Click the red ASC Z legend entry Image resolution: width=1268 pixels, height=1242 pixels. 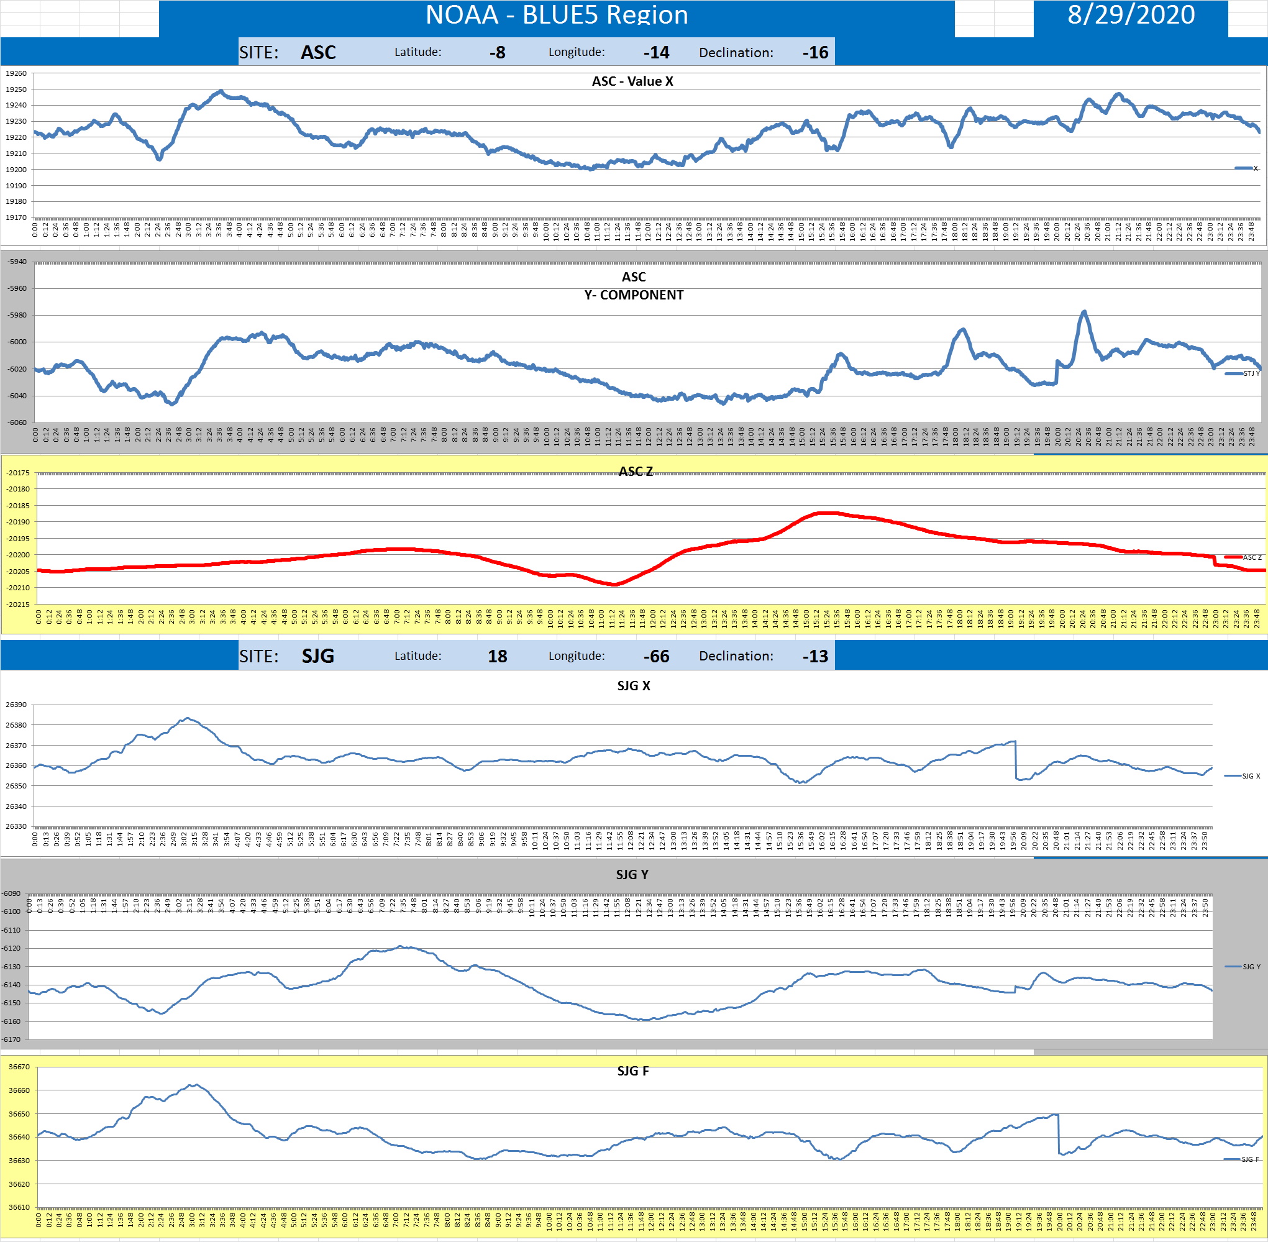pos(1244,557)
